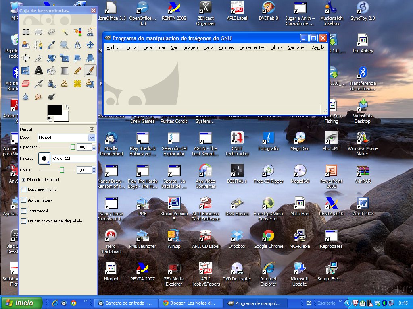This screenshot has height=309, width=413.
Task: Select the Ink tool
Action: (x=52, y=84)
